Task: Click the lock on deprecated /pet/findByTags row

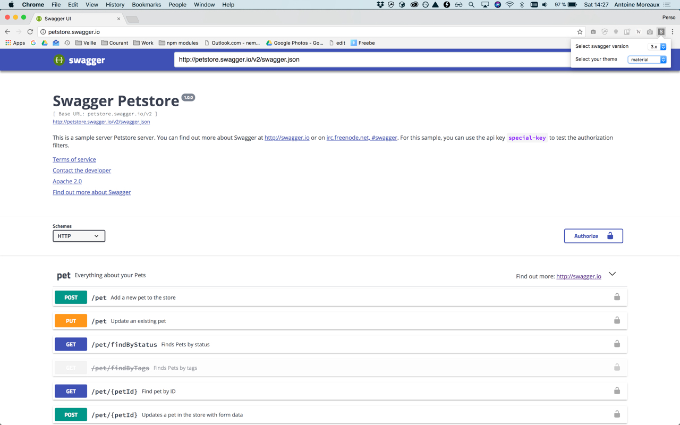Action: click(617, 367)
